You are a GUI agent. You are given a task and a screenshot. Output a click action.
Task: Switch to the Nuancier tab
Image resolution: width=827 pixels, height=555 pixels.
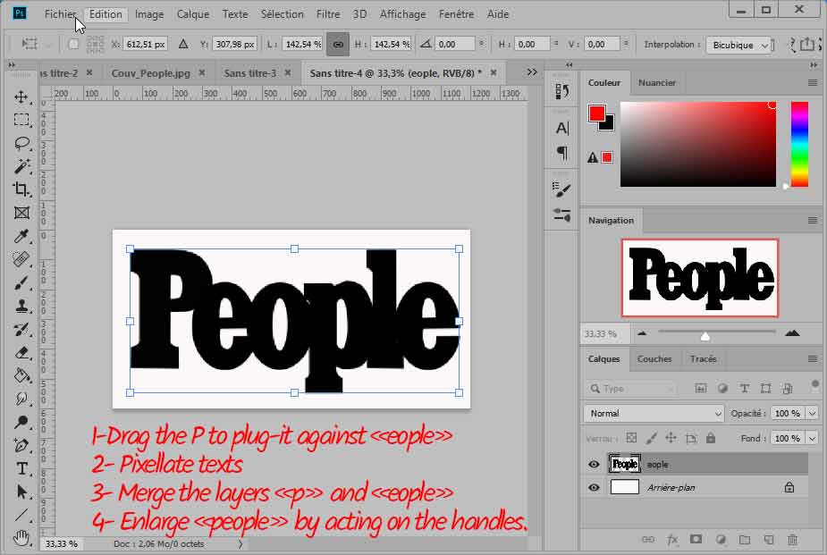(656, 83)
